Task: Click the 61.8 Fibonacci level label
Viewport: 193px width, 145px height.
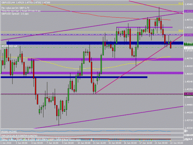Action: click(x=181, y=3)
